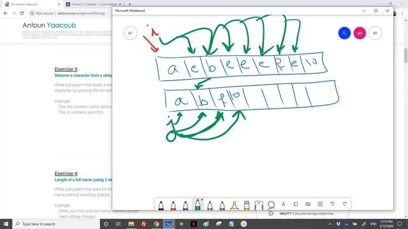The width and height of the screenshot is (408, 229).
Task: Undo the last whiteboard stroke
Action: click(332, 204)
